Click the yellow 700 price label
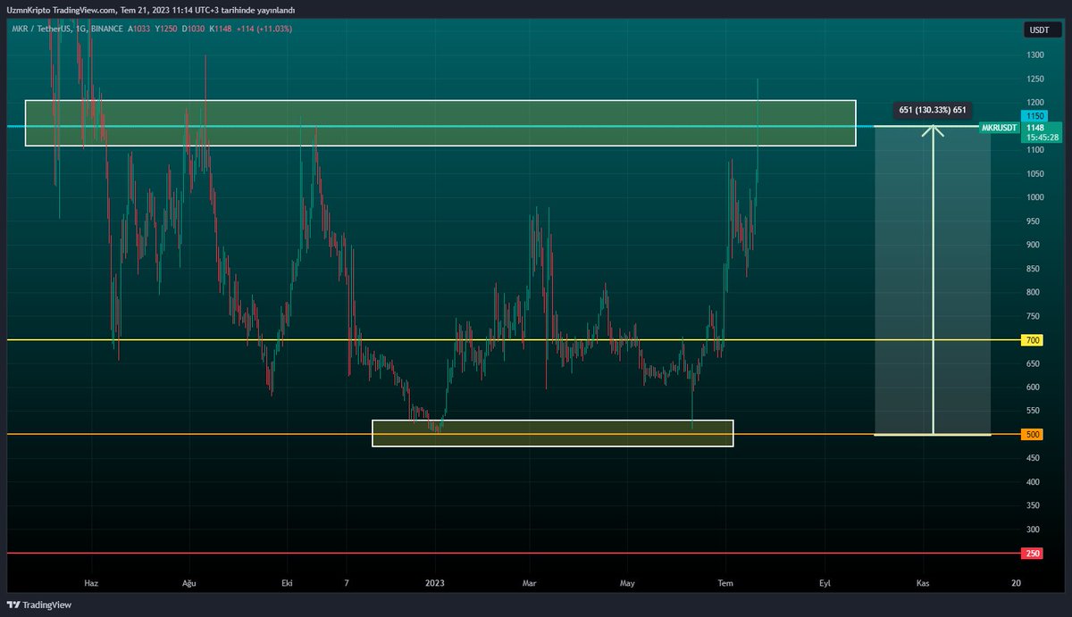This screenshot has height=617, width=1072. (x=1034, y=340)
